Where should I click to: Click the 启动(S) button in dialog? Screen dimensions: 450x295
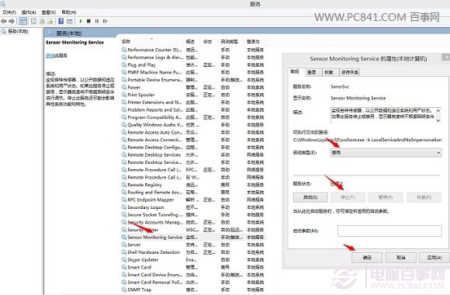click(x=310, y=197)
